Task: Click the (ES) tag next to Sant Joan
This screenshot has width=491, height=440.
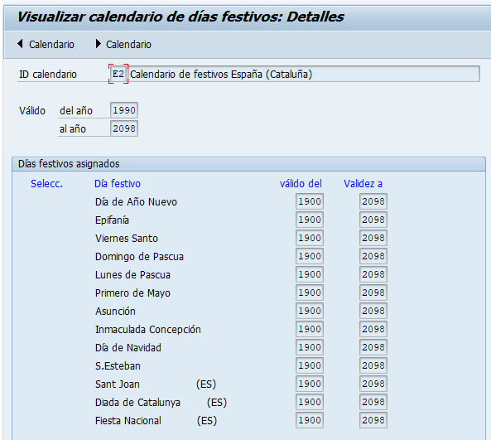Action: pos(206,384)
